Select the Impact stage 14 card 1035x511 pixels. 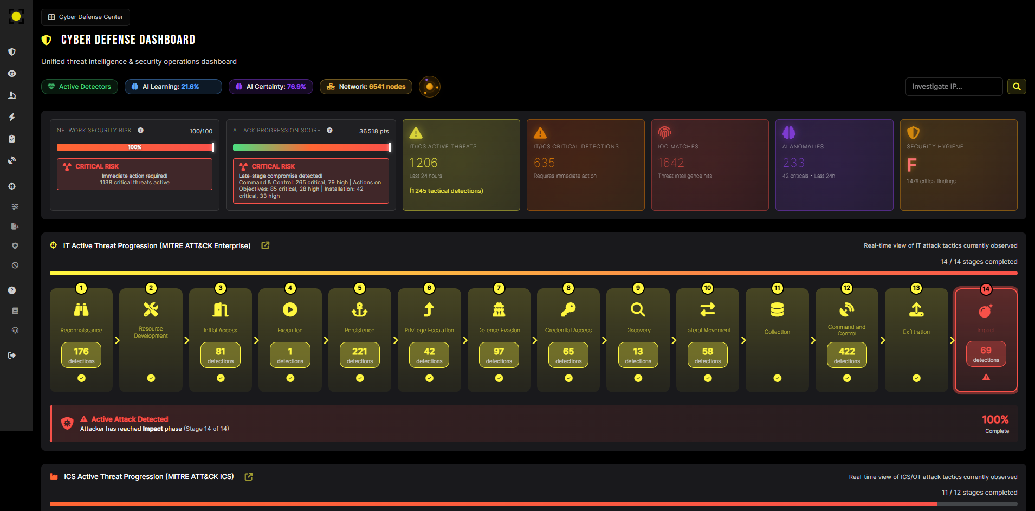pos(986,340)
